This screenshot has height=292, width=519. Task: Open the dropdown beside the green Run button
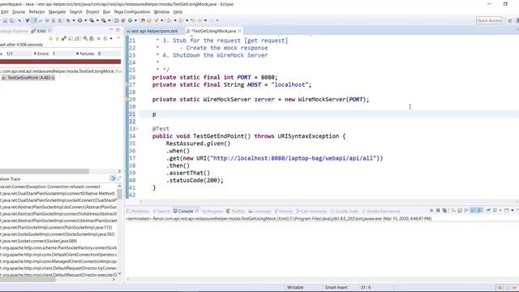tap(85, 20)
